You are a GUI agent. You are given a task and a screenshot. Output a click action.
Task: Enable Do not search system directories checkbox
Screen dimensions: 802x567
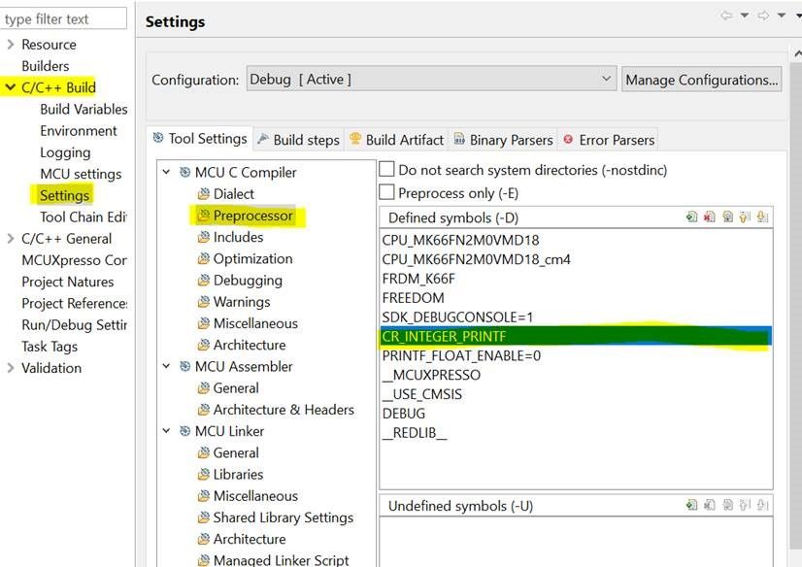tap(386, 170)
